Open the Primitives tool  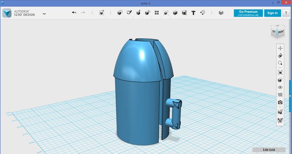click(x=119, y=13)
